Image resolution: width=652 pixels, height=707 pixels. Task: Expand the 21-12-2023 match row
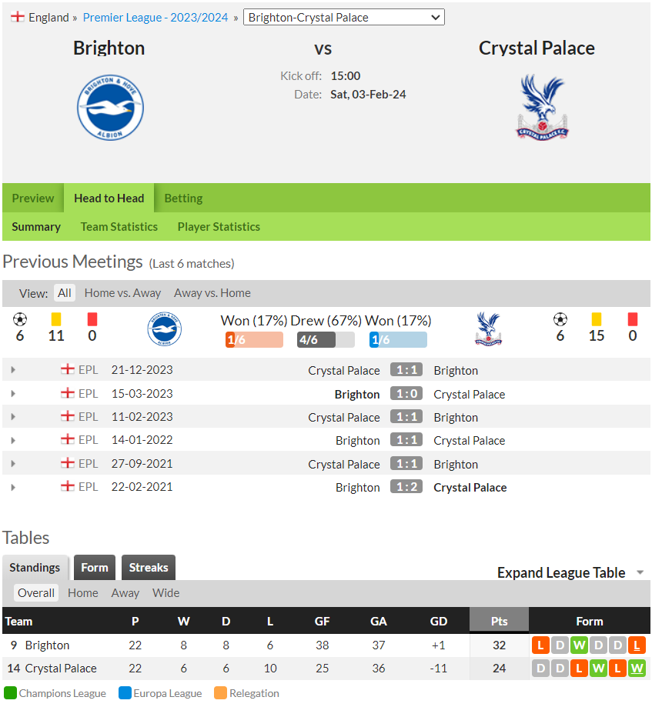pyautogui.click(x=13, y=370)
